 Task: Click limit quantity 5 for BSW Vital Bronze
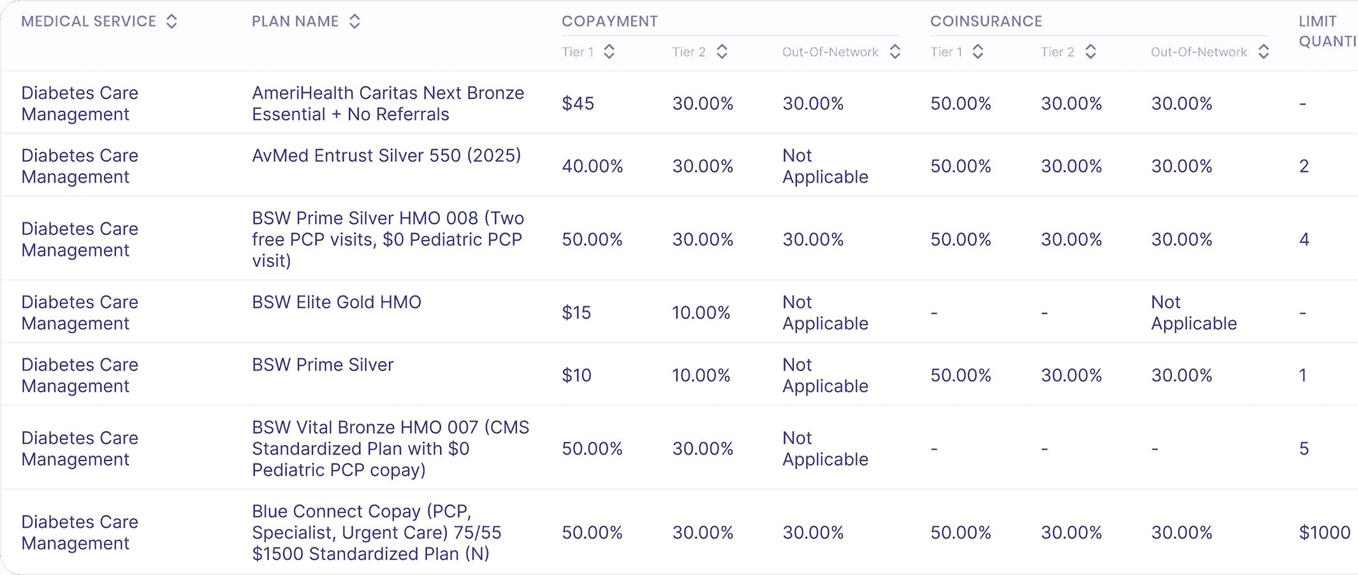1304,448
